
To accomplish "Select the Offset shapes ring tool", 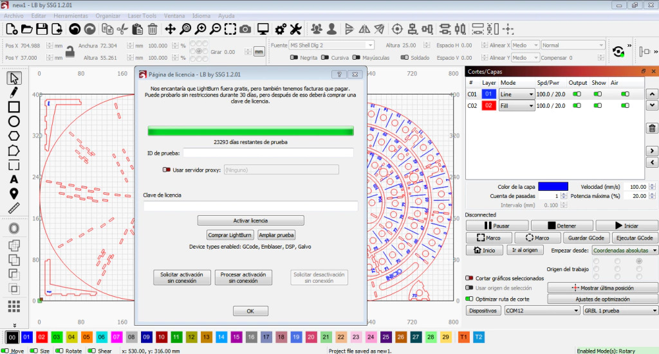I will 14,228.
